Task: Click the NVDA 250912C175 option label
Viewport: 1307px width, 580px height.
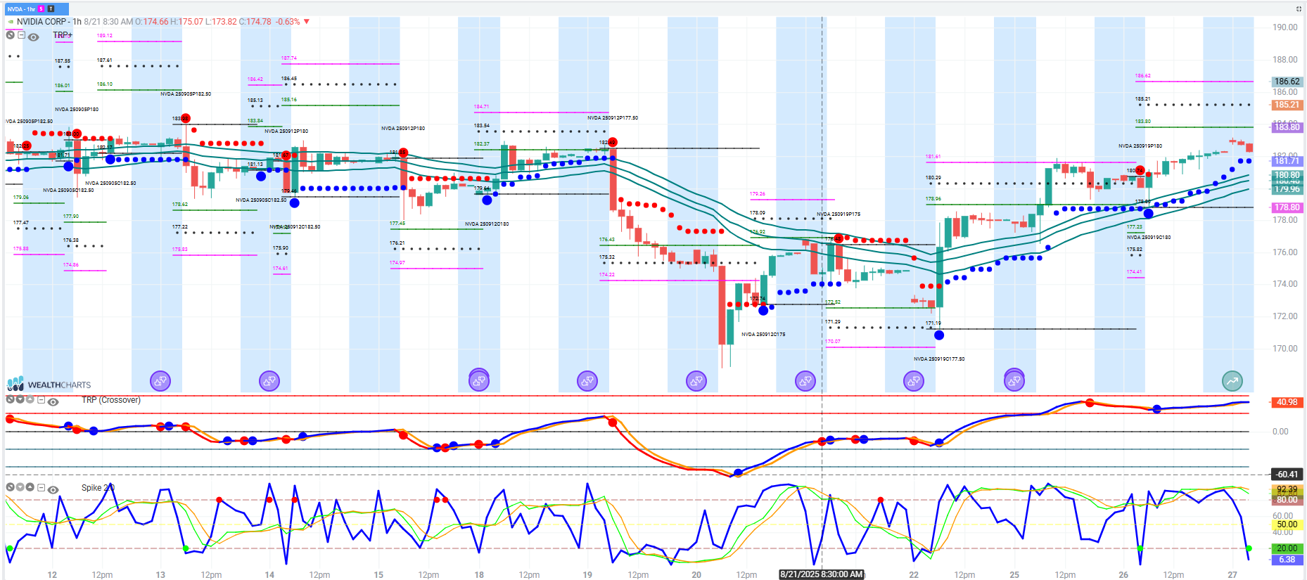Action: (763, 335)
